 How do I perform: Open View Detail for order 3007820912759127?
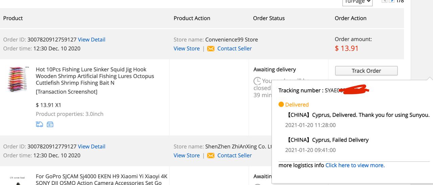(91, 39)
